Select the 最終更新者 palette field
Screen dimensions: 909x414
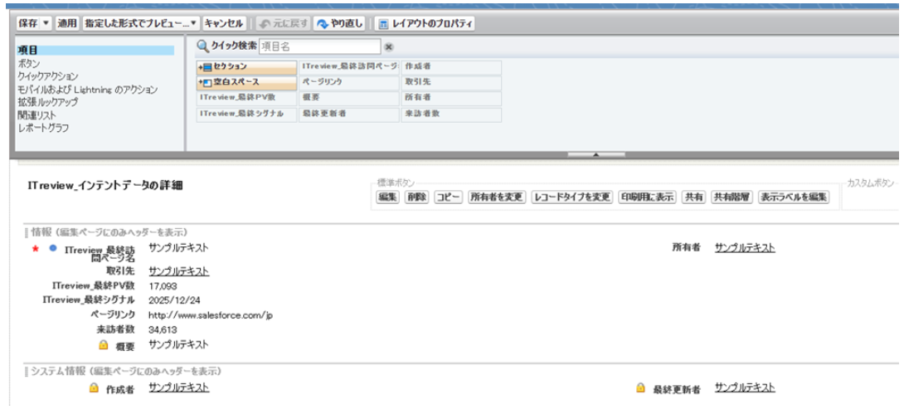349,114
